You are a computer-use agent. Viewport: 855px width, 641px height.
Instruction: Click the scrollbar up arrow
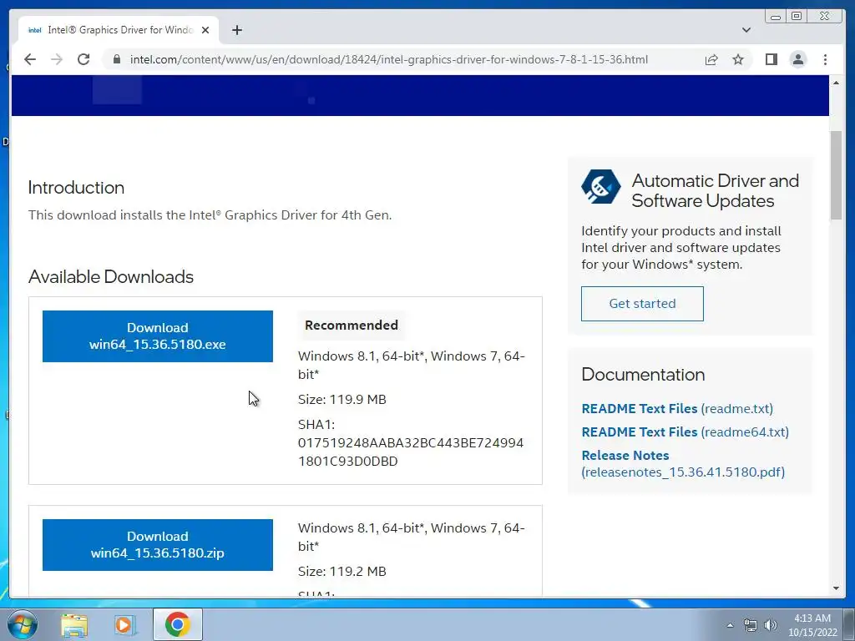pos(836,83)
